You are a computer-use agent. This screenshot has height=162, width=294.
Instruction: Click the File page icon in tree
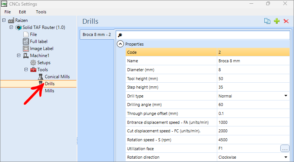point(26,34)
